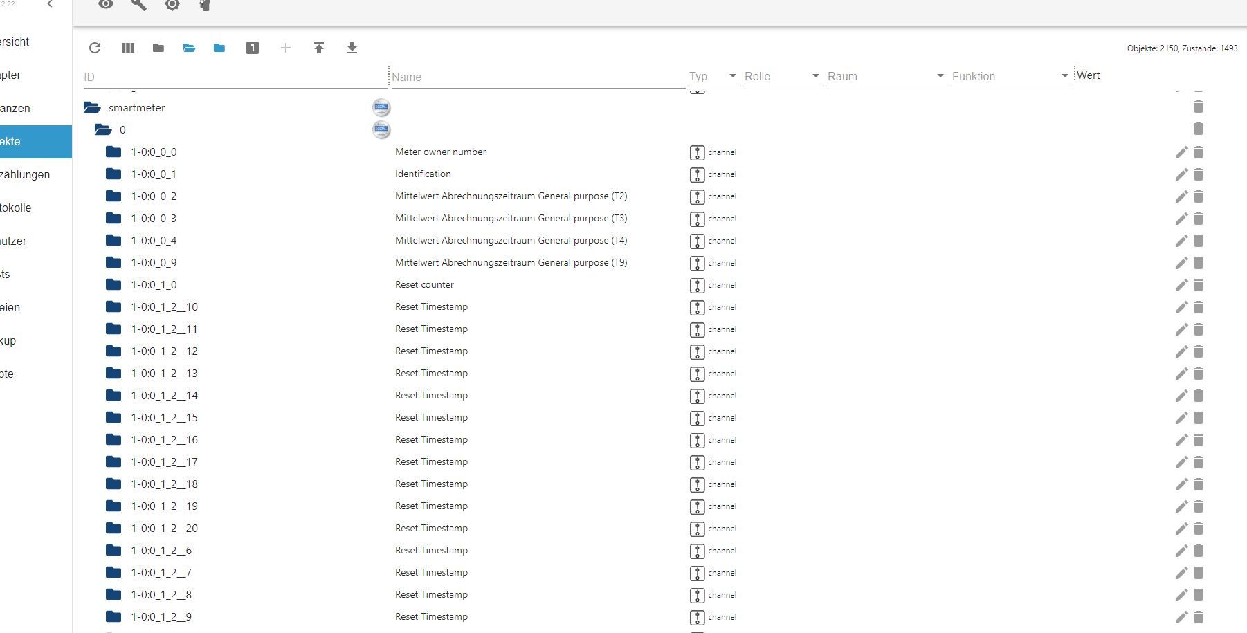The height and width of the screenshot is (633, 1247).
Task: Open the sidebar item ending in 'zählungen'
Action: [36, 174]
